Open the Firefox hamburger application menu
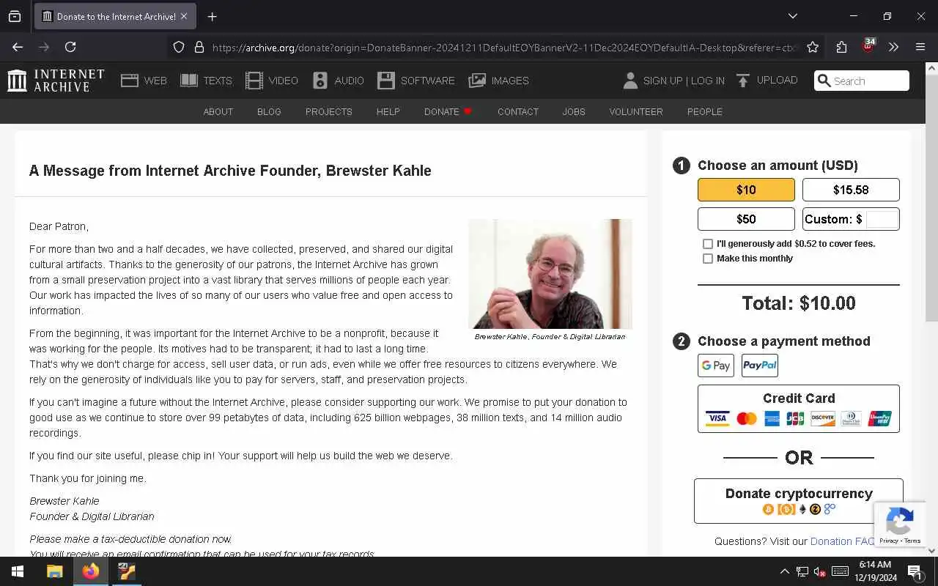 click(x=920, y=47)
